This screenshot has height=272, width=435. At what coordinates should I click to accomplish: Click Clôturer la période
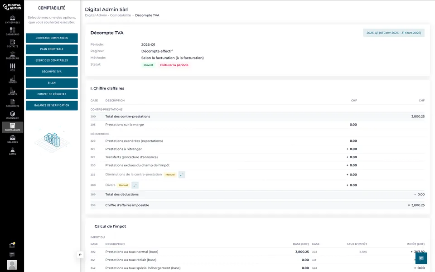point(174,65)
